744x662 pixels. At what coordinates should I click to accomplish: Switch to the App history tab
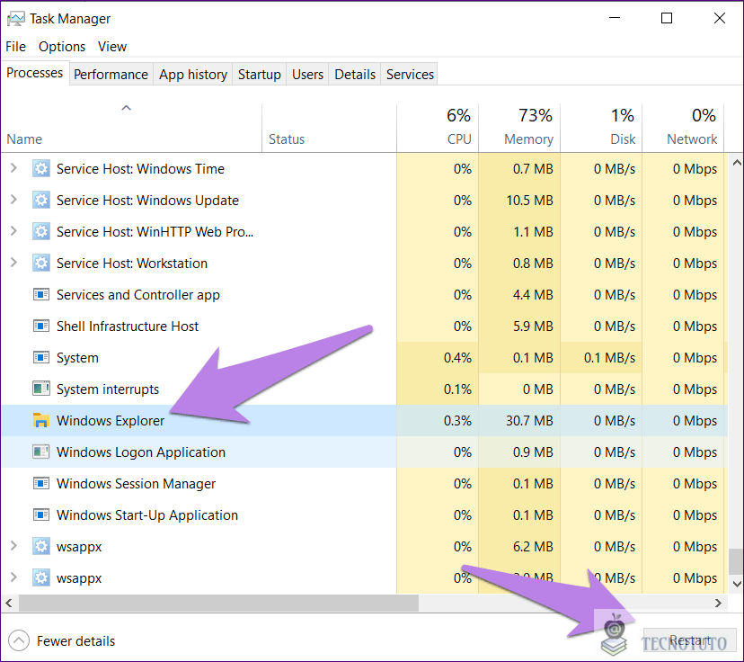pos(193,75)
